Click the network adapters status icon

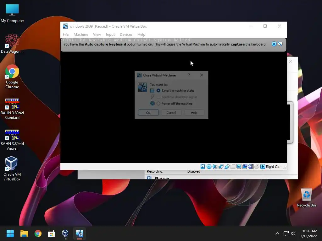coord(221,167)
